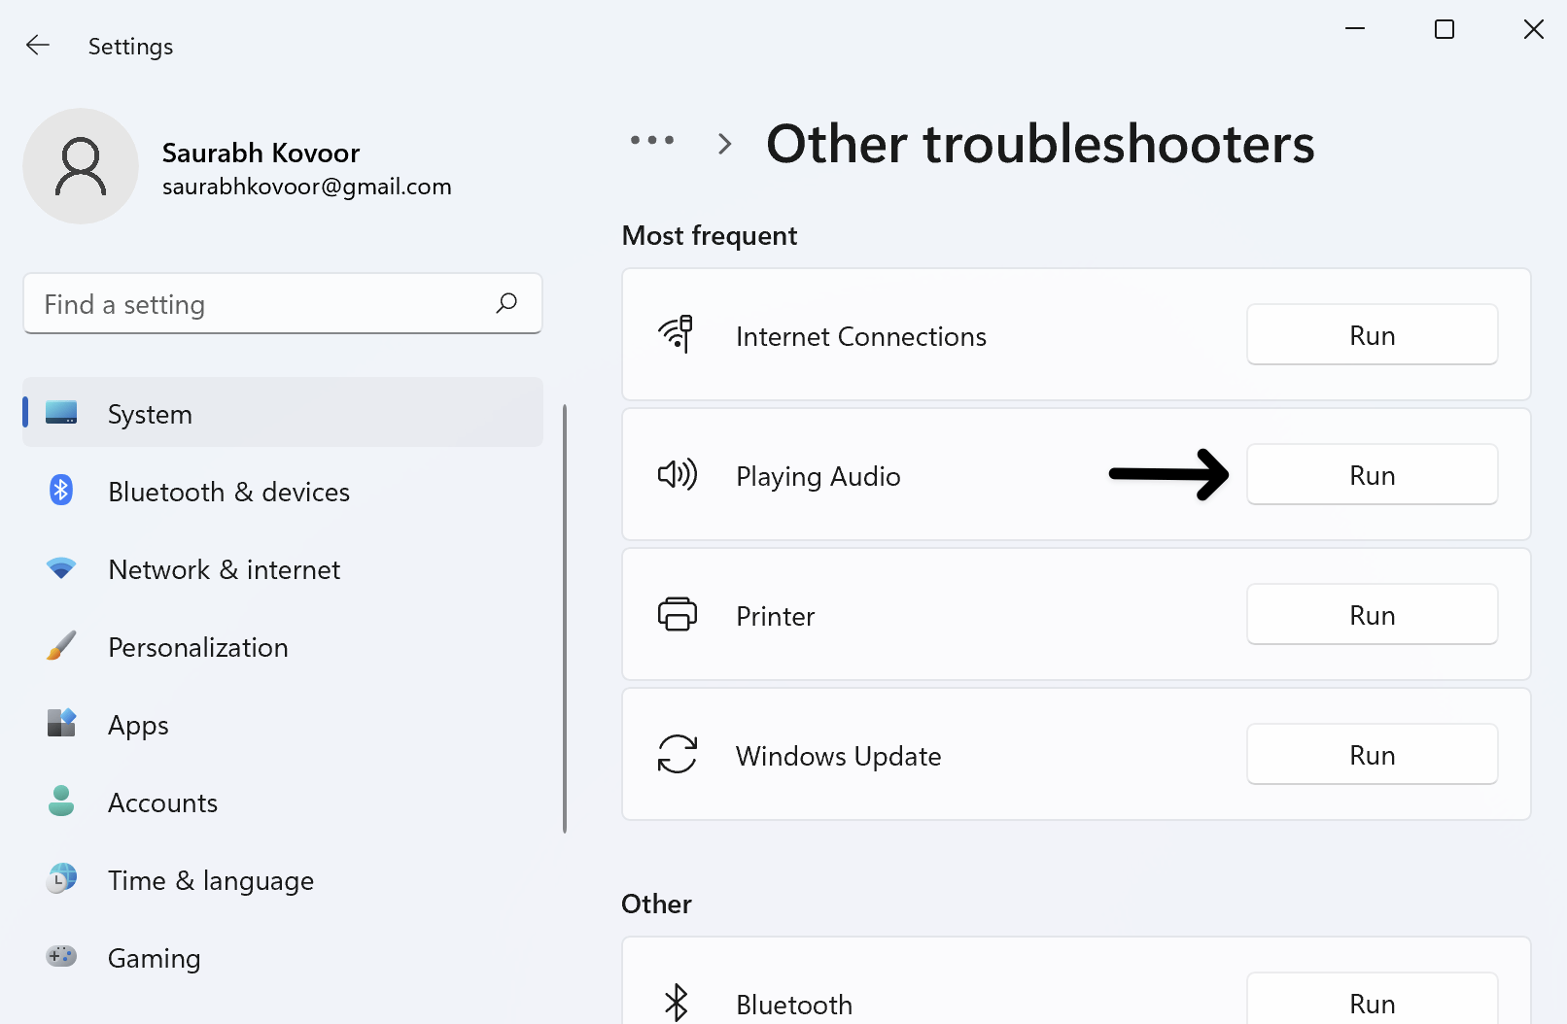Screen dimensions: 1567x1024
Task: Click the Other section heading
Action: tap(656, 904)
